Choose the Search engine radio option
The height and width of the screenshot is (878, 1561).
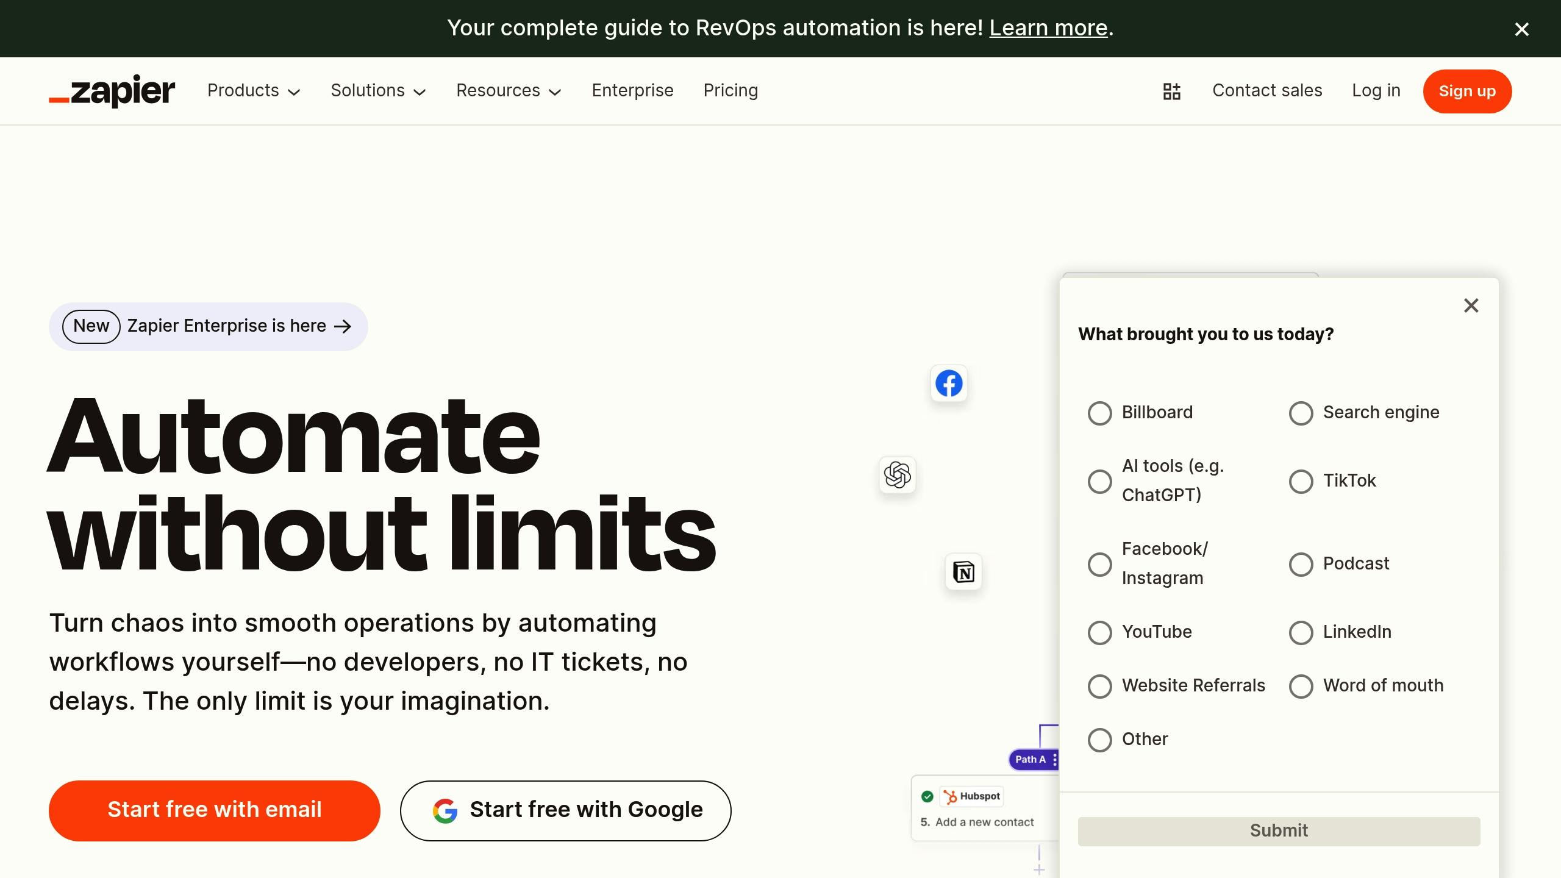[1301, 413]
